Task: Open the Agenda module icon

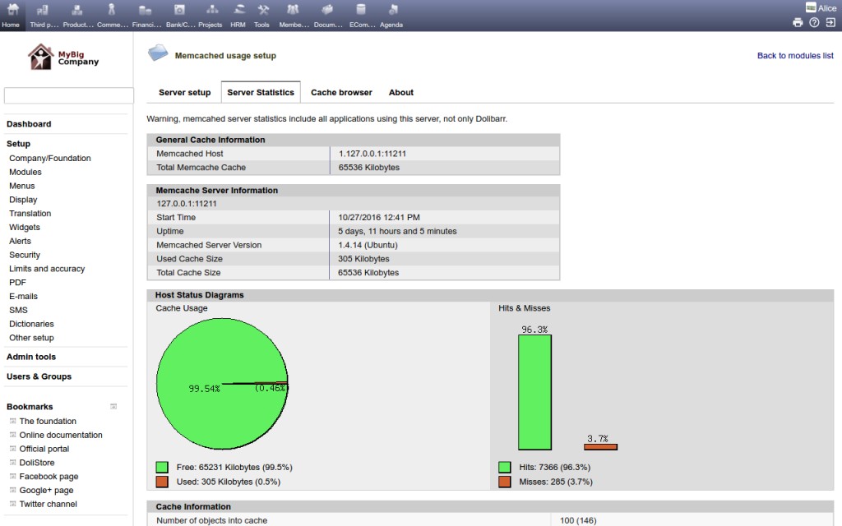Action: click(391, 13)
